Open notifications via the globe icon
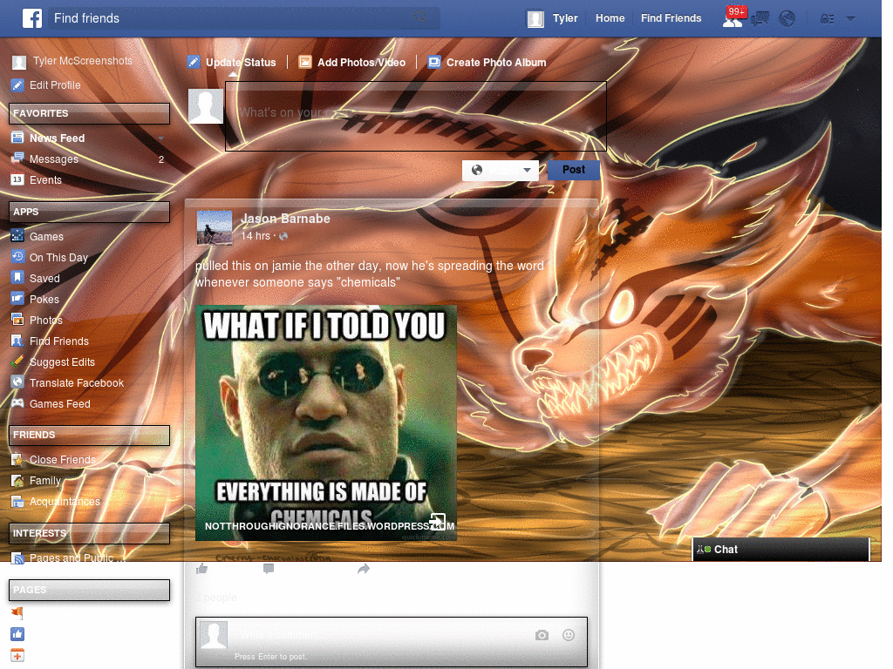This screenshot has width=893, height=669. tap(787, 17)
